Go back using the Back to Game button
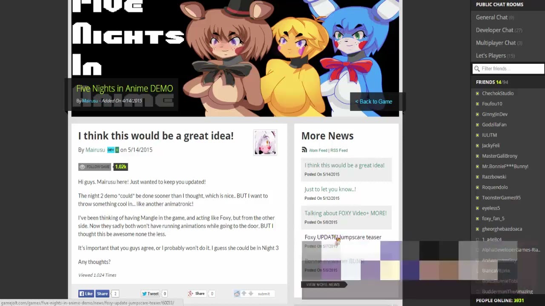 [374, 102]
